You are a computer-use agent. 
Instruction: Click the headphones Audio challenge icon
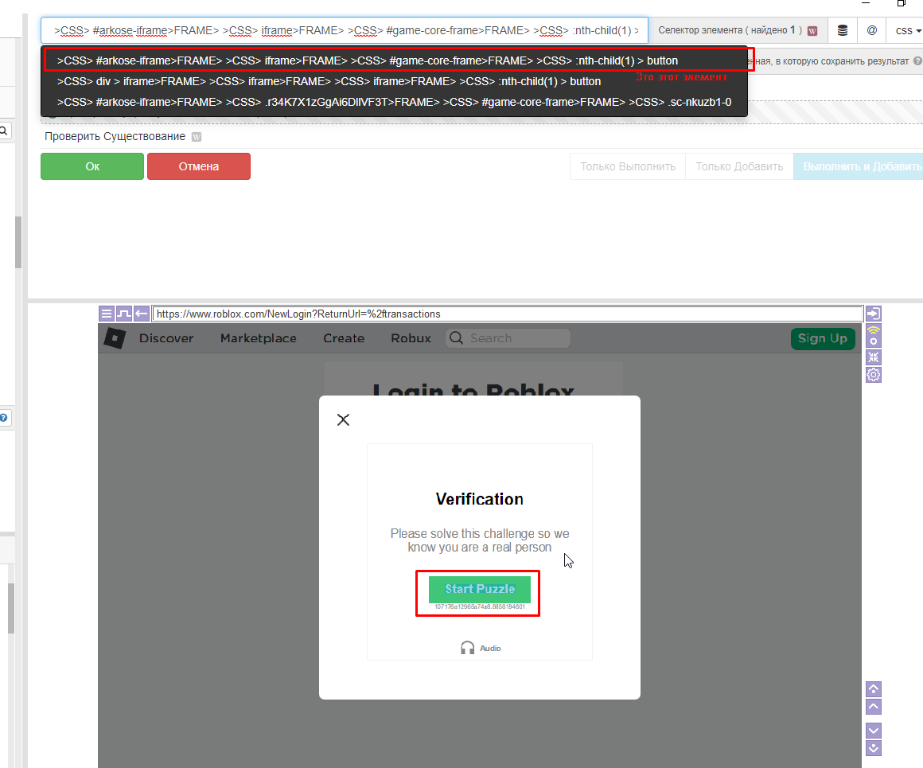pos(468,648)
